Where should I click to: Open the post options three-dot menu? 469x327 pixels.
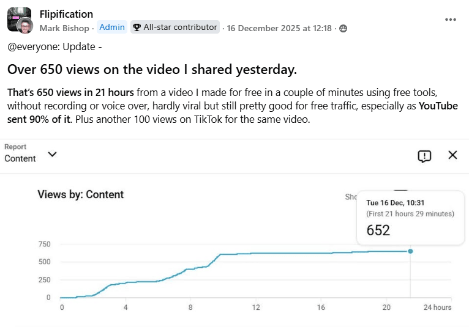coord(451,20)
